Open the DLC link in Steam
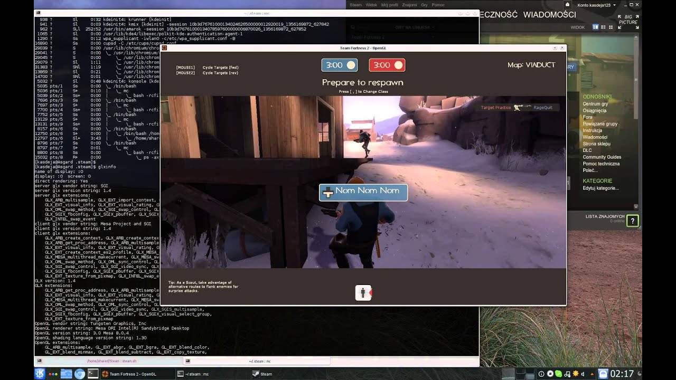This screenshot has height=380, width=676. [587, 150]
